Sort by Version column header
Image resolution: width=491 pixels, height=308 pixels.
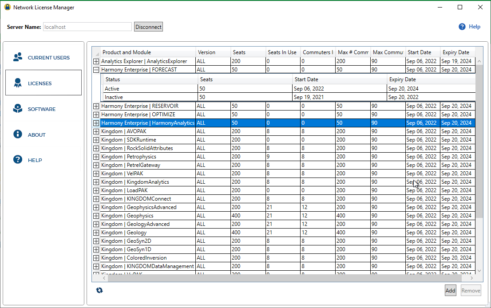point(213,52)
